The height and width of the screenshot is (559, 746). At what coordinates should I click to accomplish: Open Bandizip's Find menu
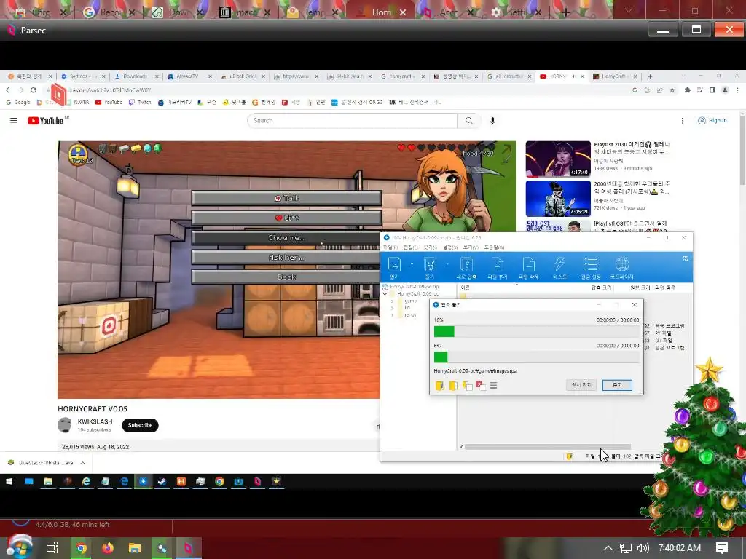[x=430, y=247]
